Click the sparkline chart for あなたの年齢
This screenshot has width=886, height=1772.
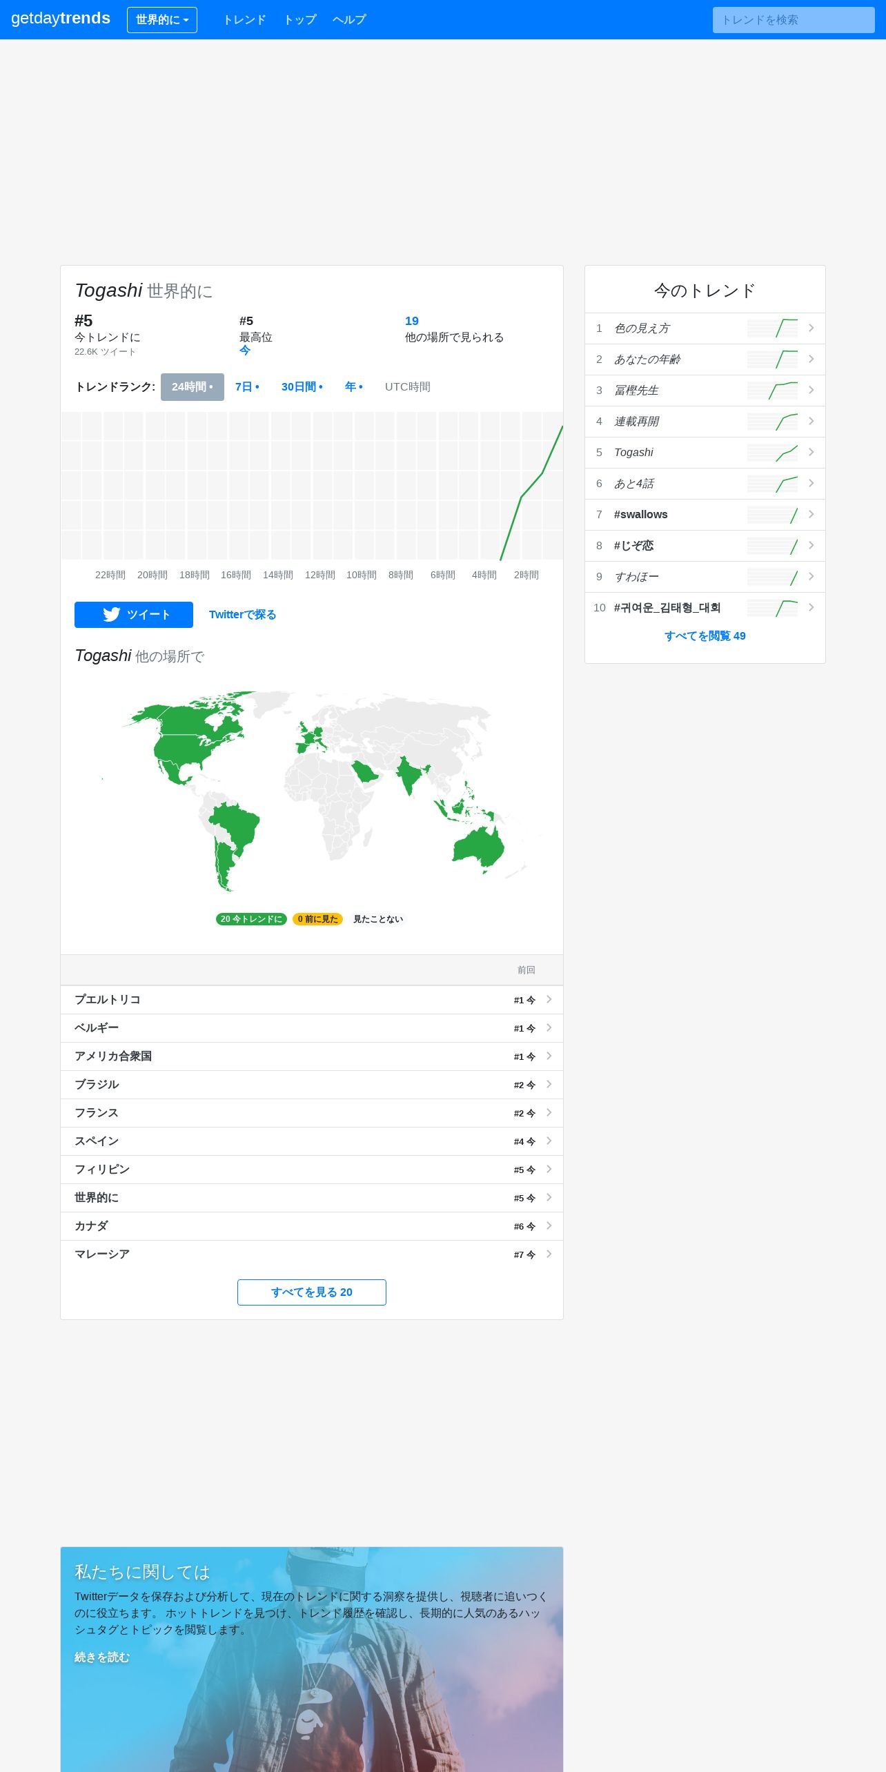[x=772, y=360]
